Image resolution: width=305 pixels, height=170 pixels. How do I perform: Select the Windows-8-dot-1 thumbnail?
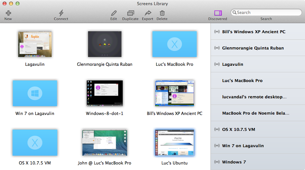(x=105, y=93)
